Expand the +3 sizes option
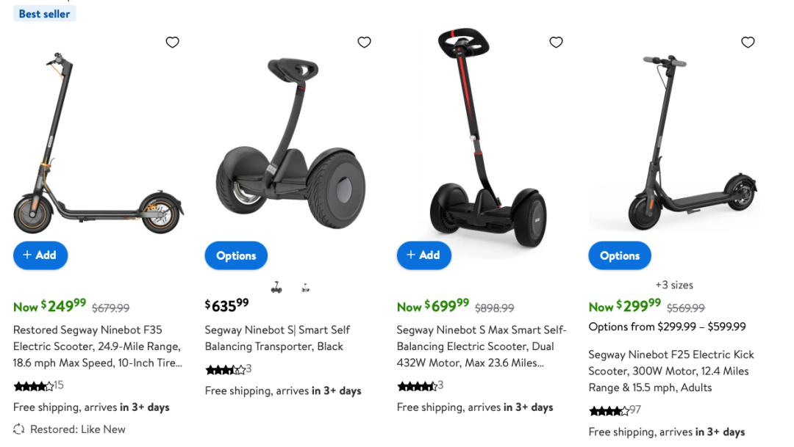 tap(673, 285)
